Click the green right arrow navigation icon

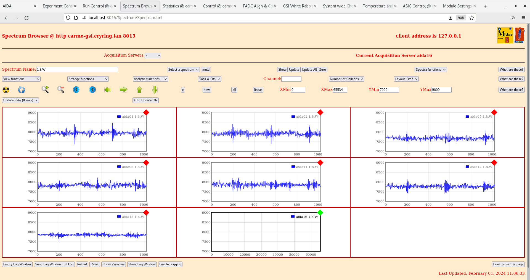click(123, 90)
